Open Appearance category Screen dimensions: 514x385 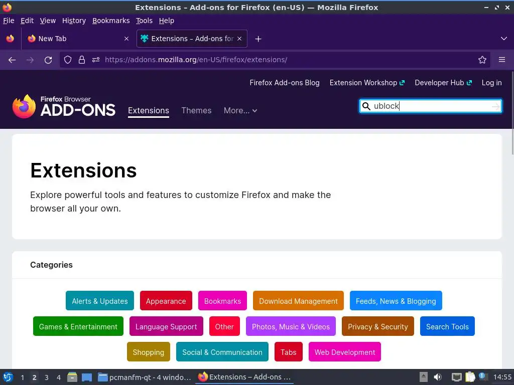point(166,301)
